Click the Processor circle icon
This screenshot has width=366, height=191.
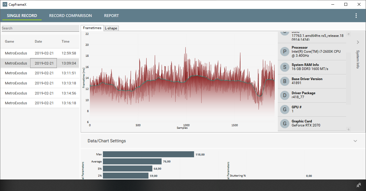285,52
